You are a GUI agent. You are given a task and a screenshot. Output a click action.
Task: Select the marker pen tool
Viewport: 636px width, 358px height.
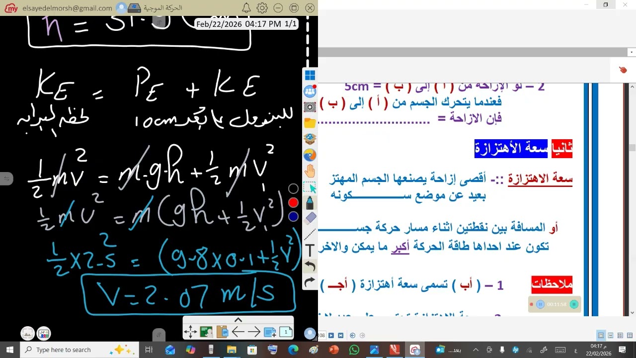[x=310, y=203]
